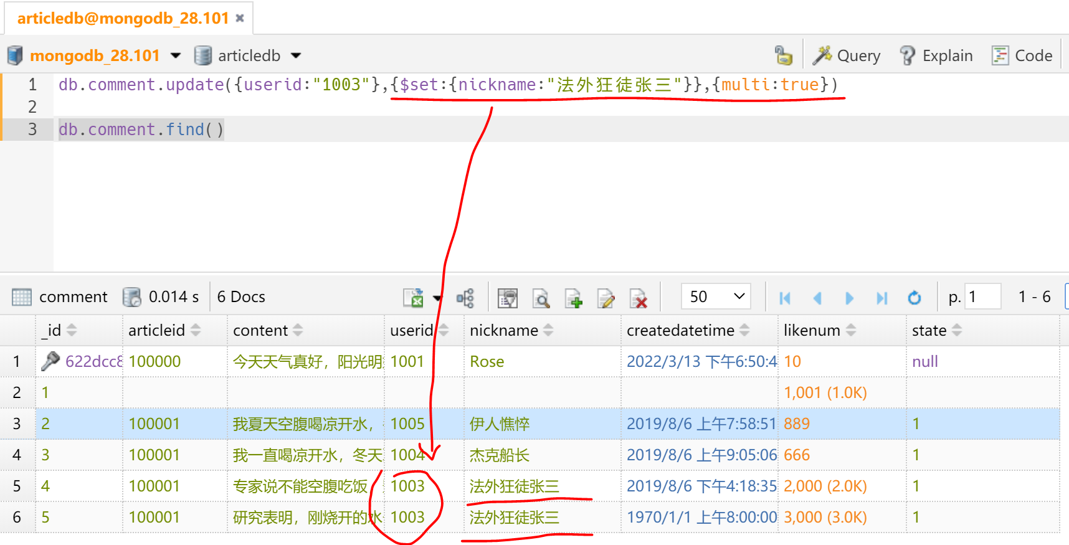Open the export options dropdown arrow
The height and width of the screenshot is (545, 1069).
[x=437, y=298]
